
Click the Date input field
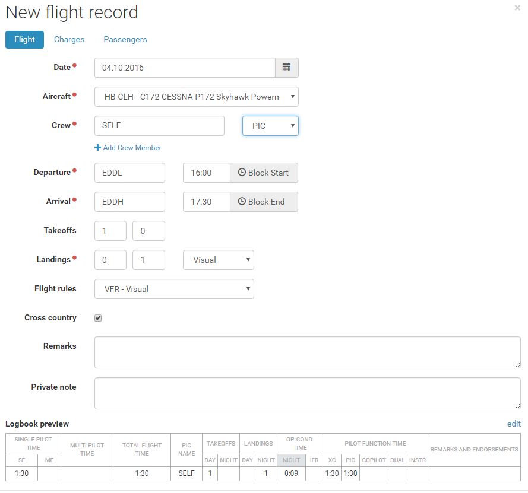[x=184, y=68]
